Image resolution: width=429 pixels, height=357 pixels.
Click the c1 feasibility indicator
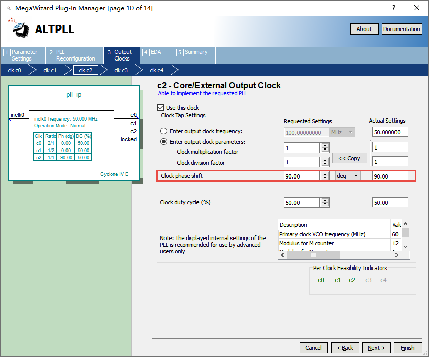click(x=338, y=280)
